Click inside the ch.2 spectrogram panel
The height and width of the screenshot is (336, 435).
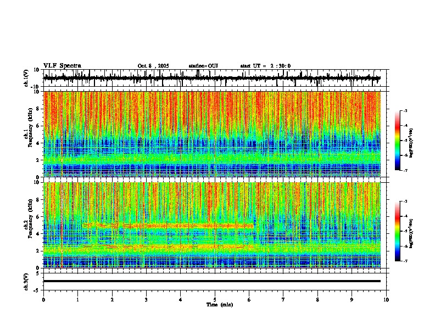212,225
